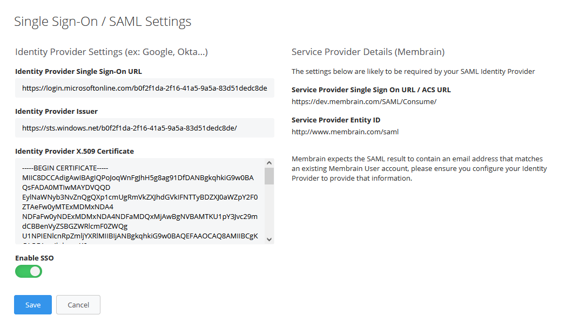The width and height of the screenshot is (566, 329).
Task: Click the membrain.com/saml Entity ID URL
Action: 345,132
